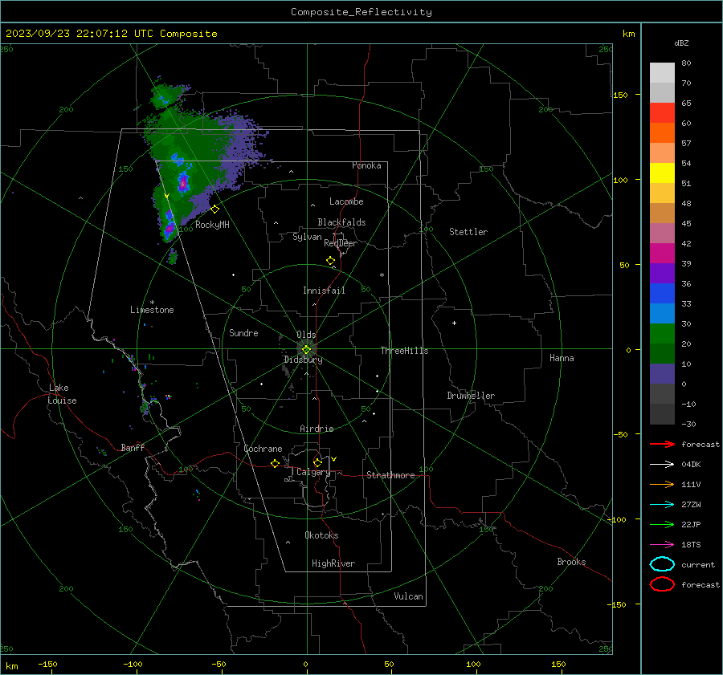The height and width of the screenshot is (675, 723).
Task: Click the yellow diamond marker near RockyMH
Action: point(214,209)
